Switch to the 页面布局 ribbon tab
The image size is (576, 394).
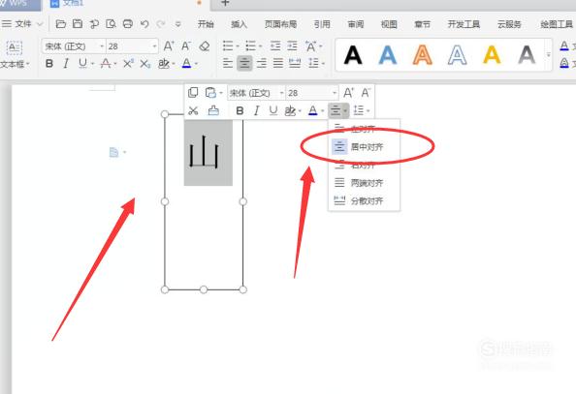click(x=280, y=24)
